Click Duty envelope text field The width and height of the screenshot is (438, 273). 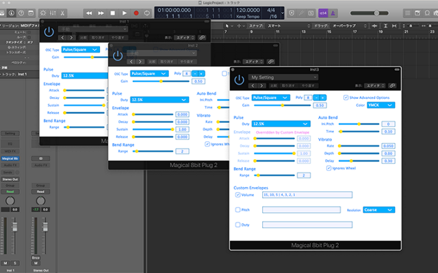[307, 225]
